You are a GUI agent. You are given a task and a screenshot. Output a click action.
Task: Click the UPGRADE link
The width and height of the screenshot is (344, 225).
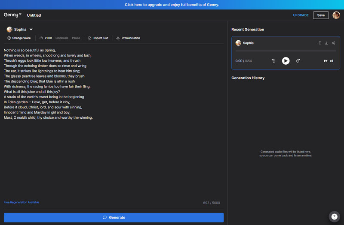pyautogui.click(x=301, y=15)
